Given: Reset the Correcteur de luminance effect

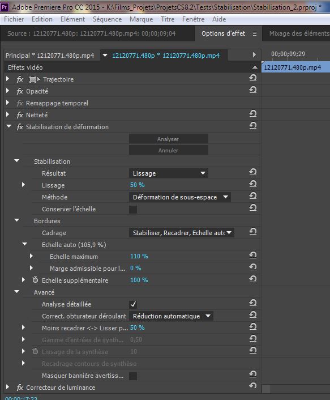Looking at the screenshot, I should (x=253, y=386).
